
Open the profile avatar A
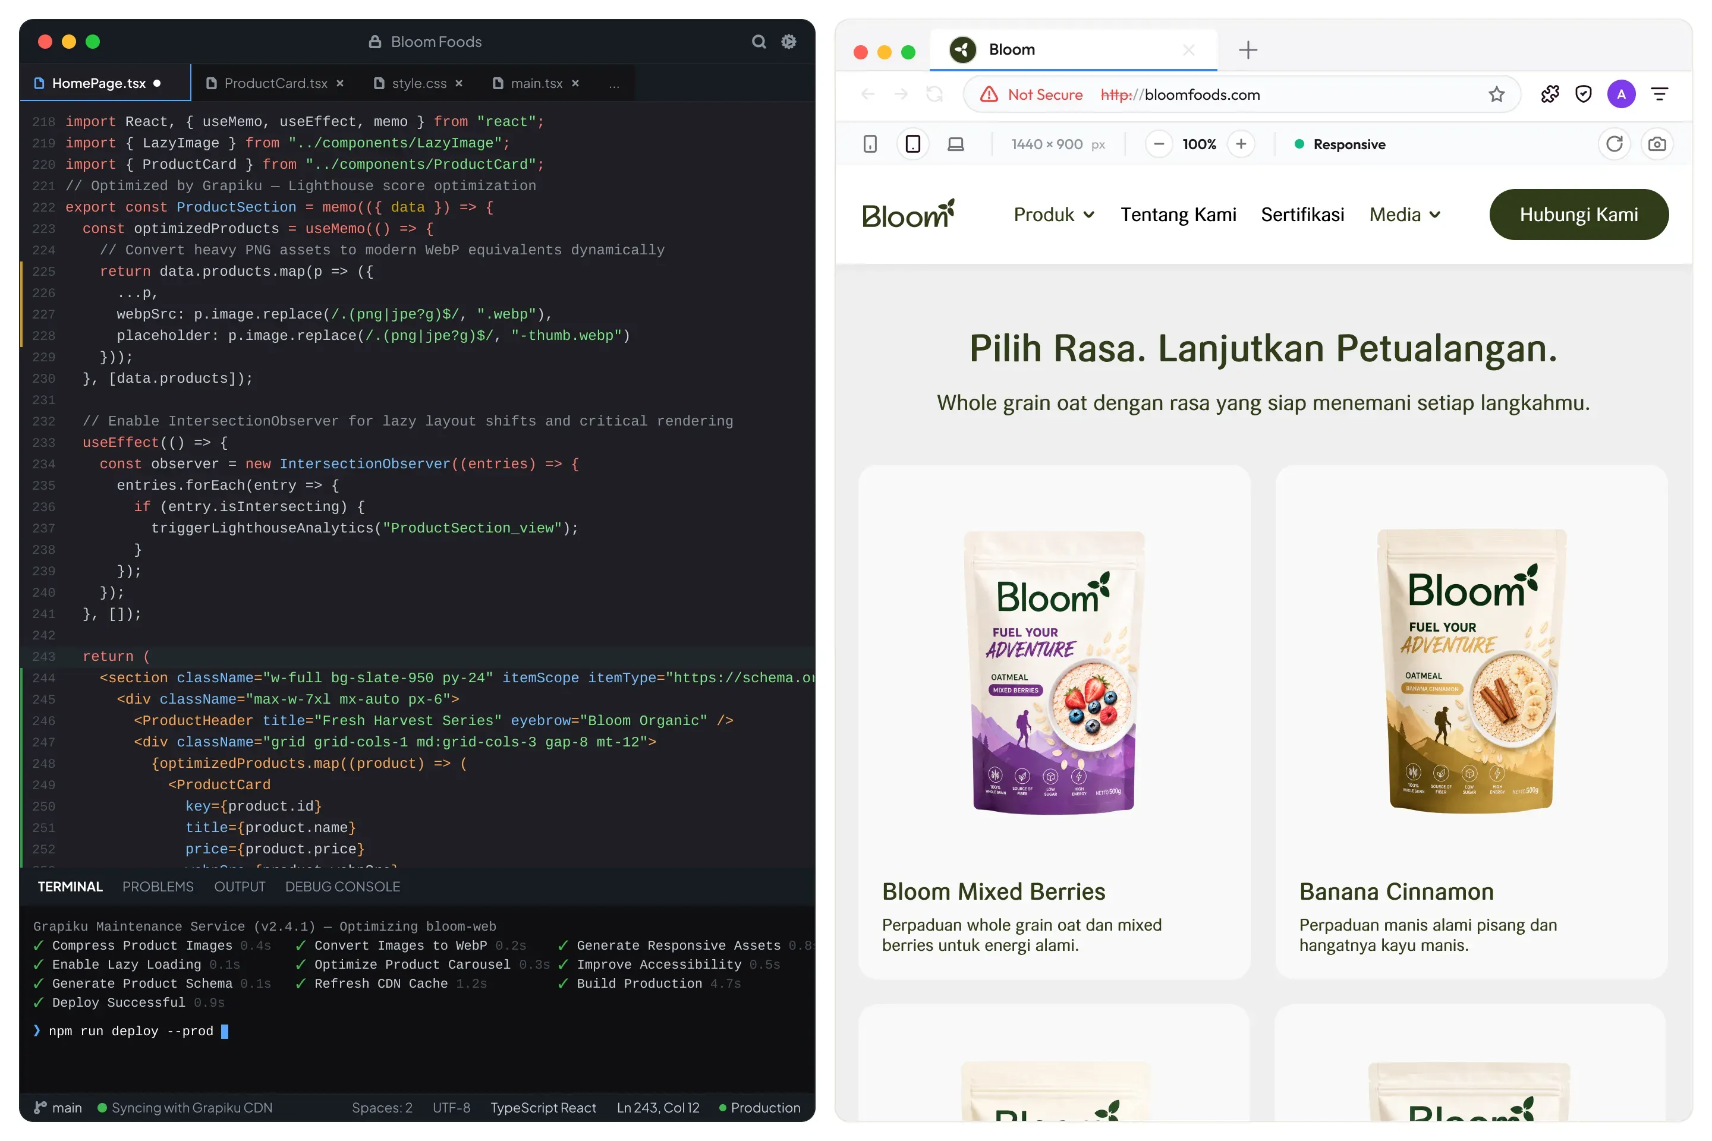1622,94
